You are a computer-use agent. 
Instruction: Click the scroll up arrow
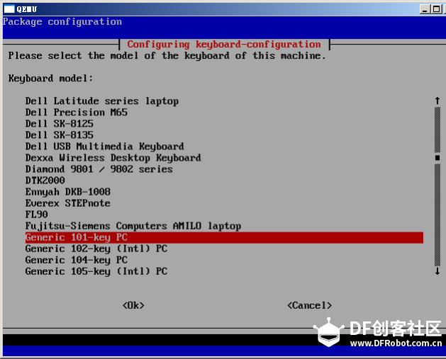click(x=437, y=101)
